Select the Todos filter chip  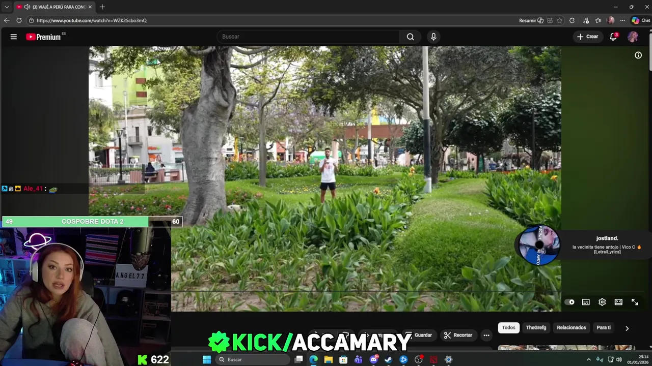(509, 328)
